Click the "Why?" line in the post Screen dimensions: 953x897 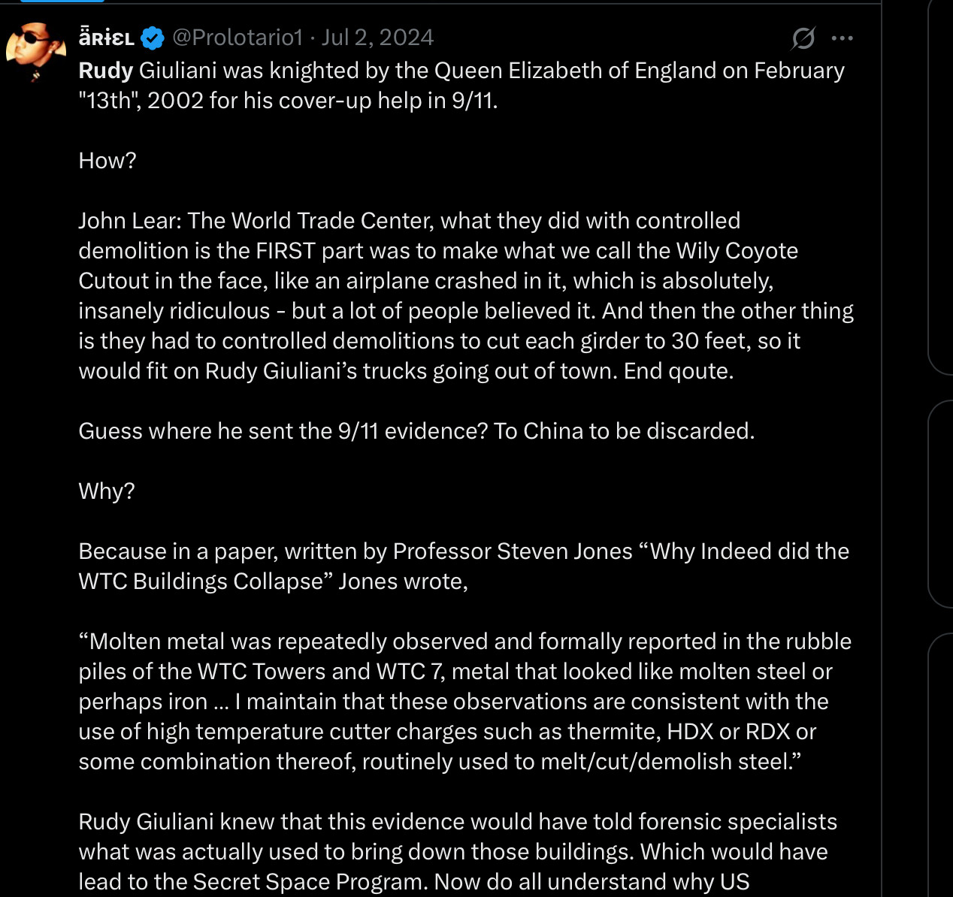tap(107, 491)
